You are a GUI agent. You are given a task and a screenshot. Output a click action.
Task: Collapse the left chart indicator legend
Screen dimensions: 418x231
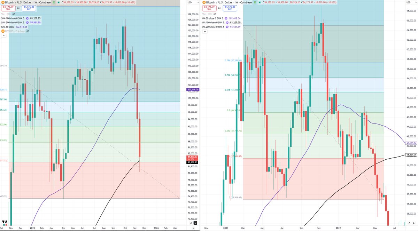point(3,35)
